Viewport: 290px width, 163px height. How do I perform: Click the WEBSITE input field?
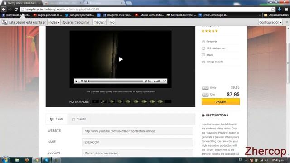tap(138, 131)
